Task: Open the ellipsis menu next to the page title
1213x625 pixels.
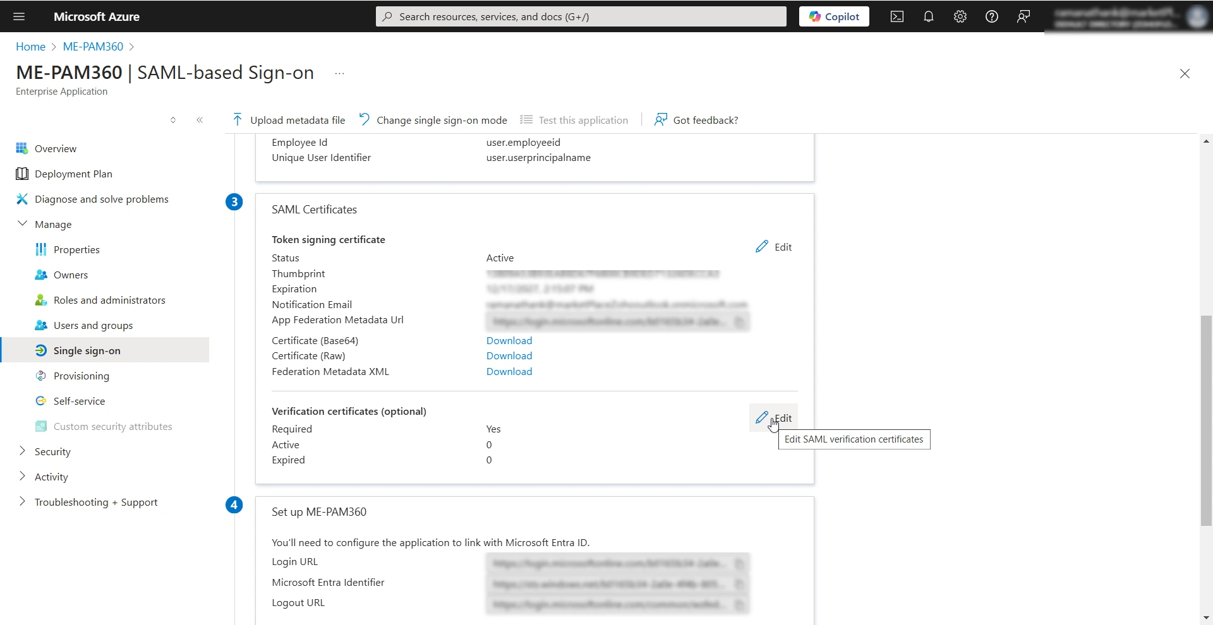Action: (339, 74)
